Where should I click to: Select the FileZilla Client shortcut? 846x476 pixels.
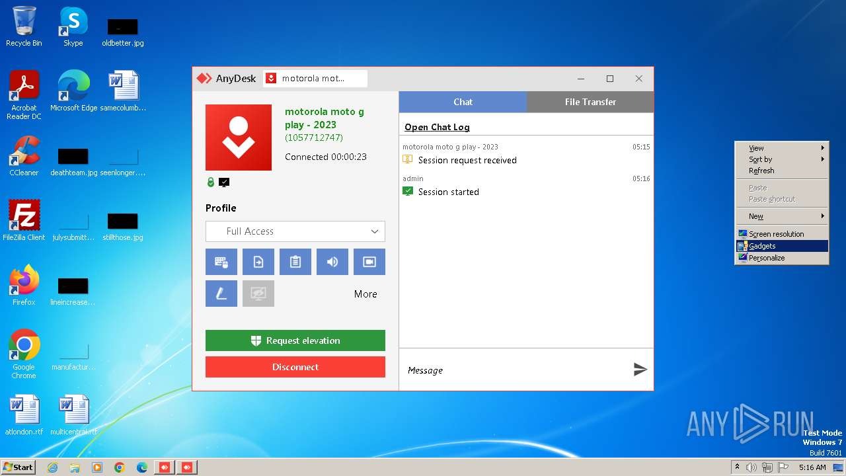[x=24, y=220]
